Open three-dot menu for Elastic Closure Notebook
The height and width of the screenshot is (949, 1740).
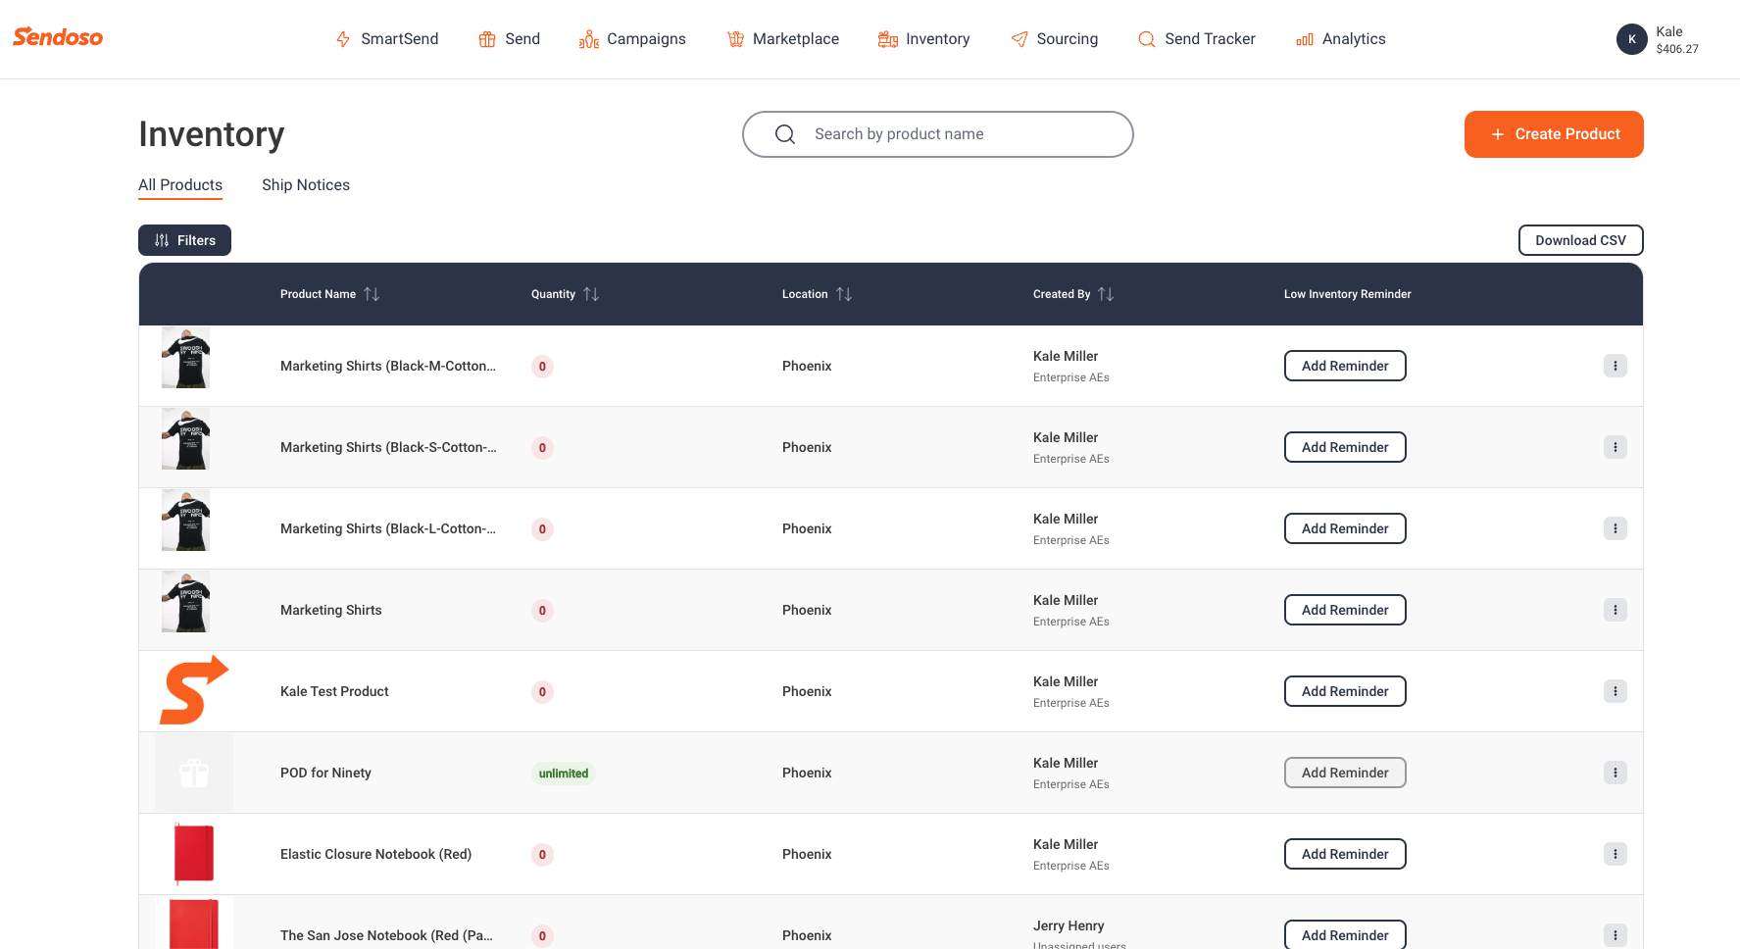tap(1616, 854)
